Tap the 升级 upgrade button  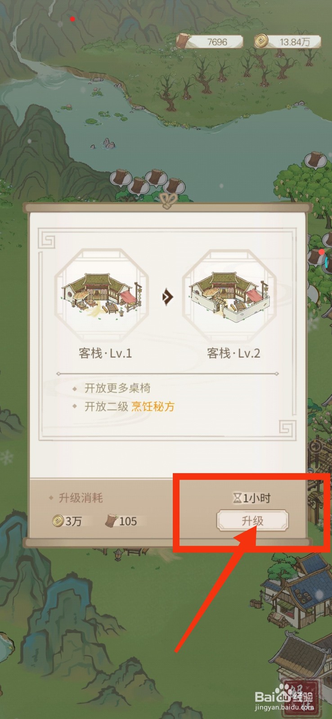252,521
